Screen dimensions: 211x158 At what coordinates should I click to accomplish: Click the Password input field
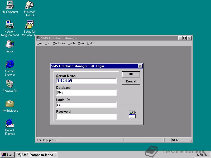pos(86,116)
